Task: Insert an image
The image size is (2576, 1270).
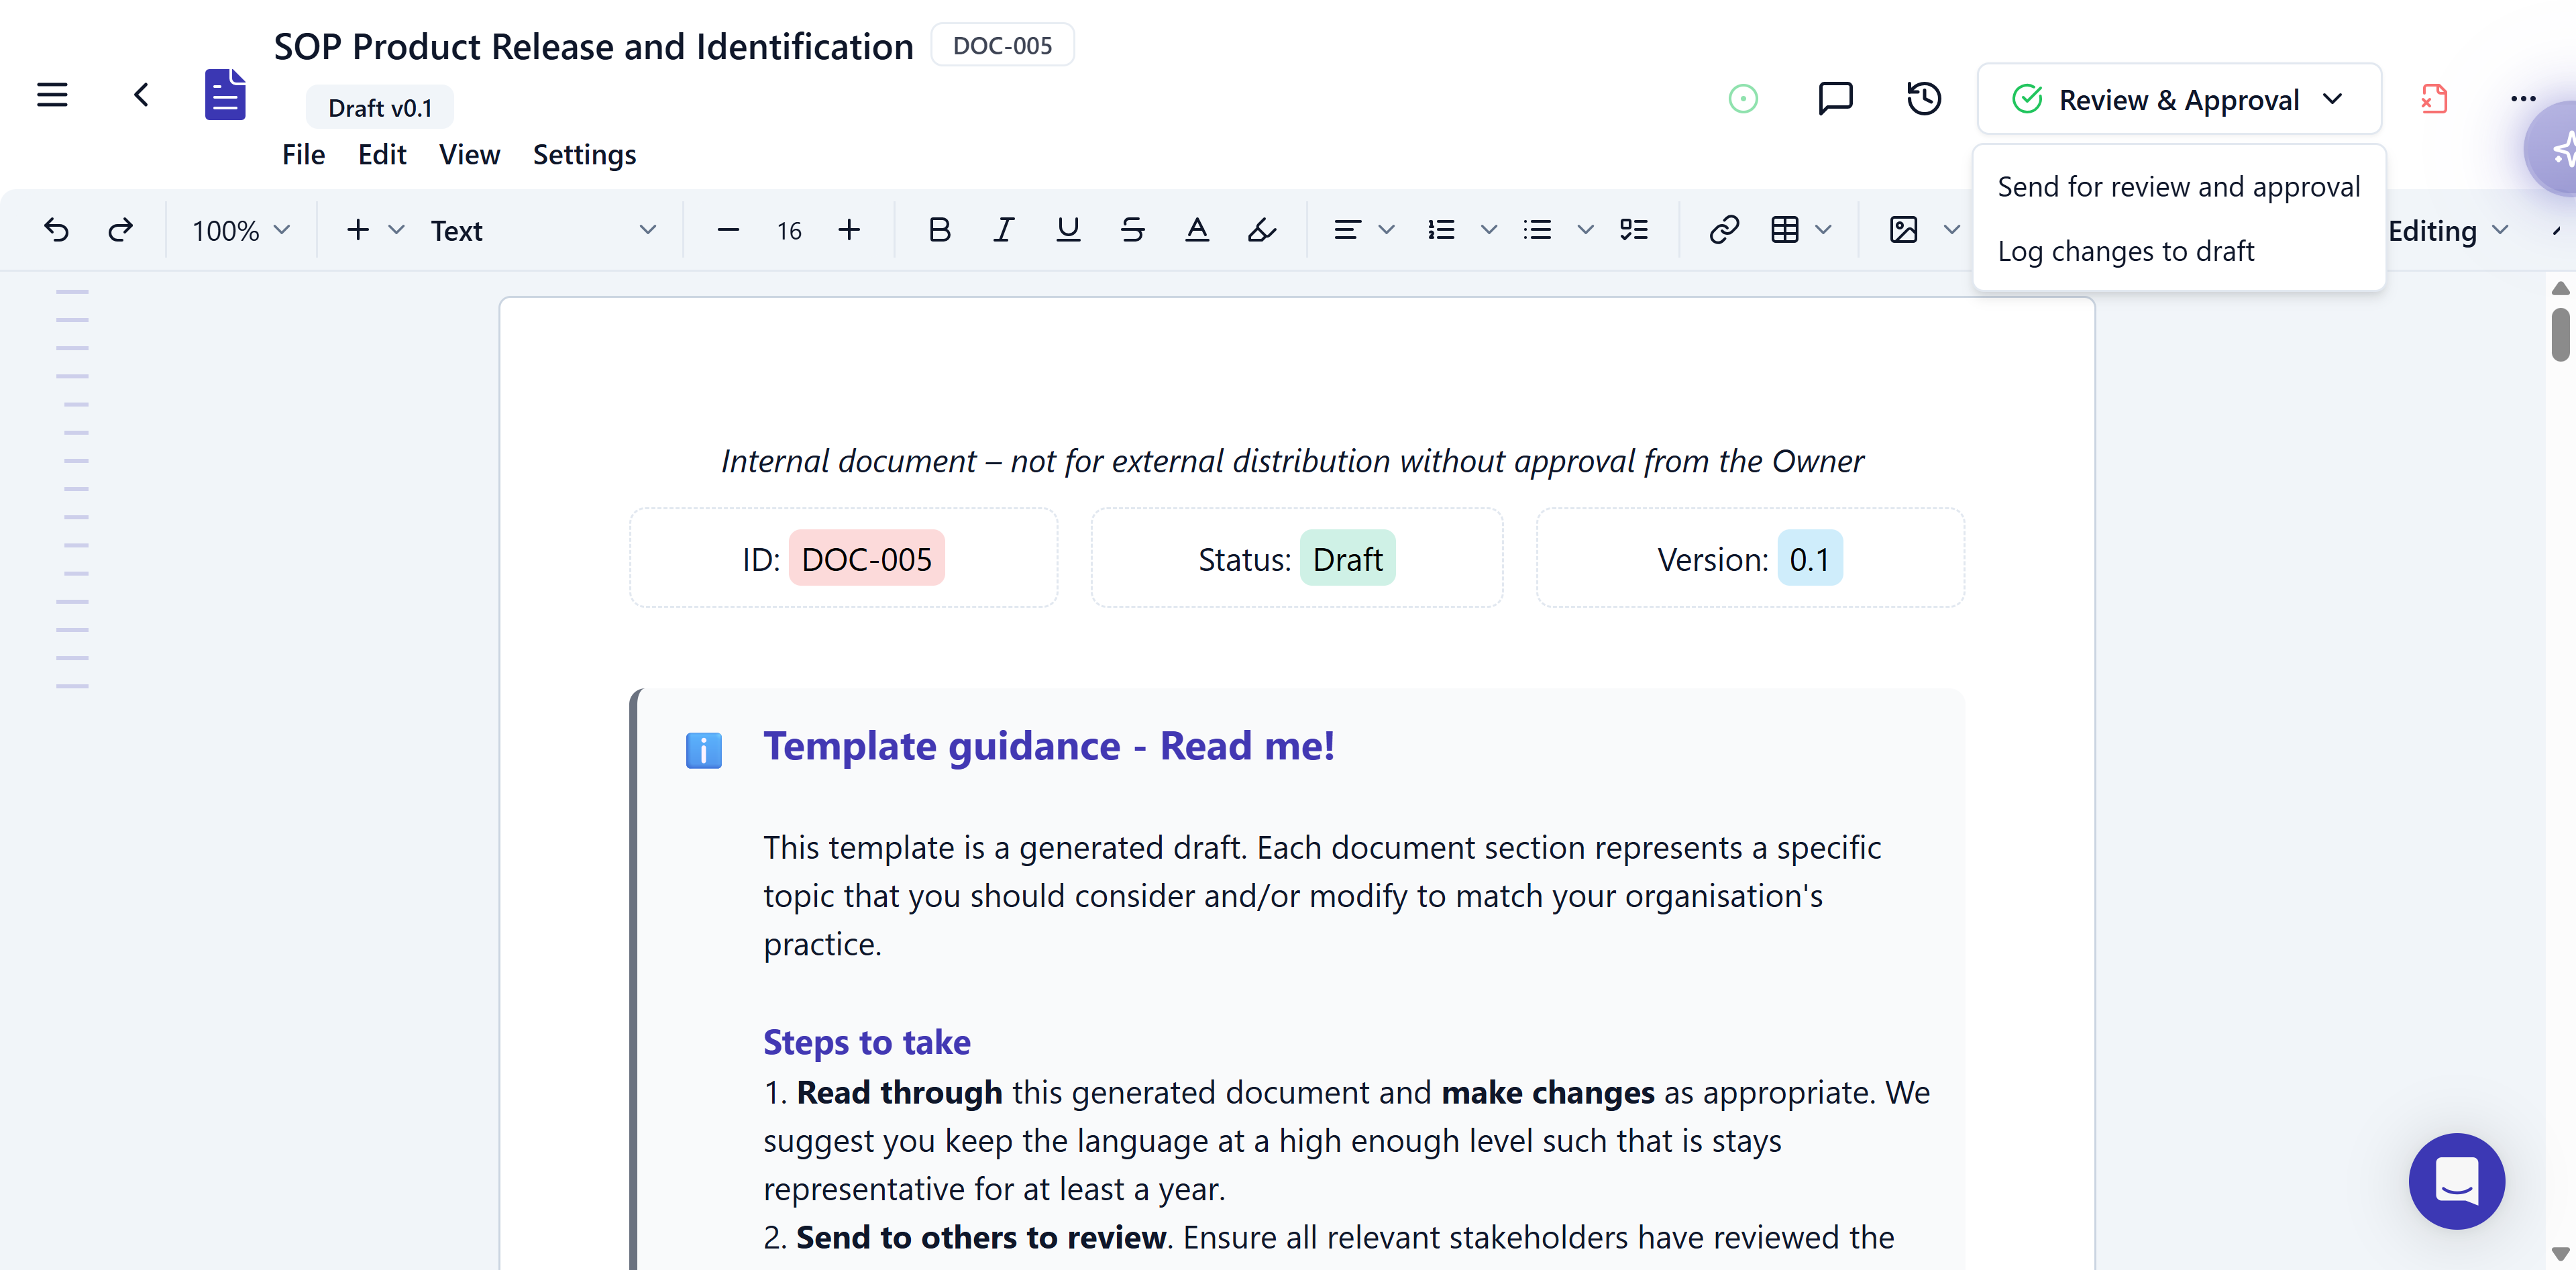Action: tap(1903, 230)
